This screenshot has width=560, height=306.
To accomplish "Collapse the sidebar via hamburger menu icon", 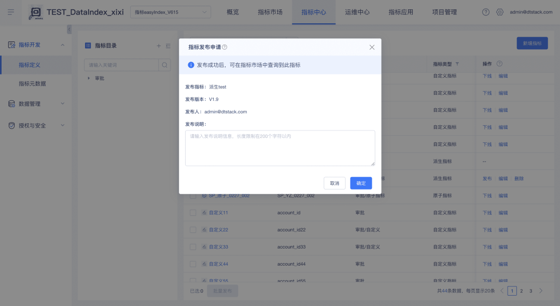I will point(11,12).
